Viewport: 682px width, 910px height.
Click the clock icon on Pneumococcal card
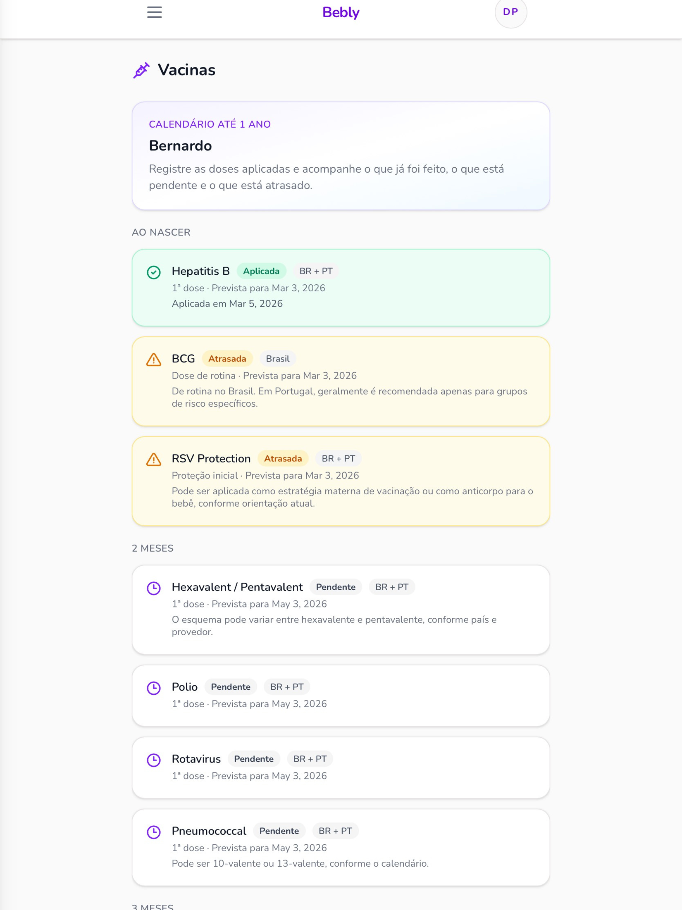coord(154,832)
